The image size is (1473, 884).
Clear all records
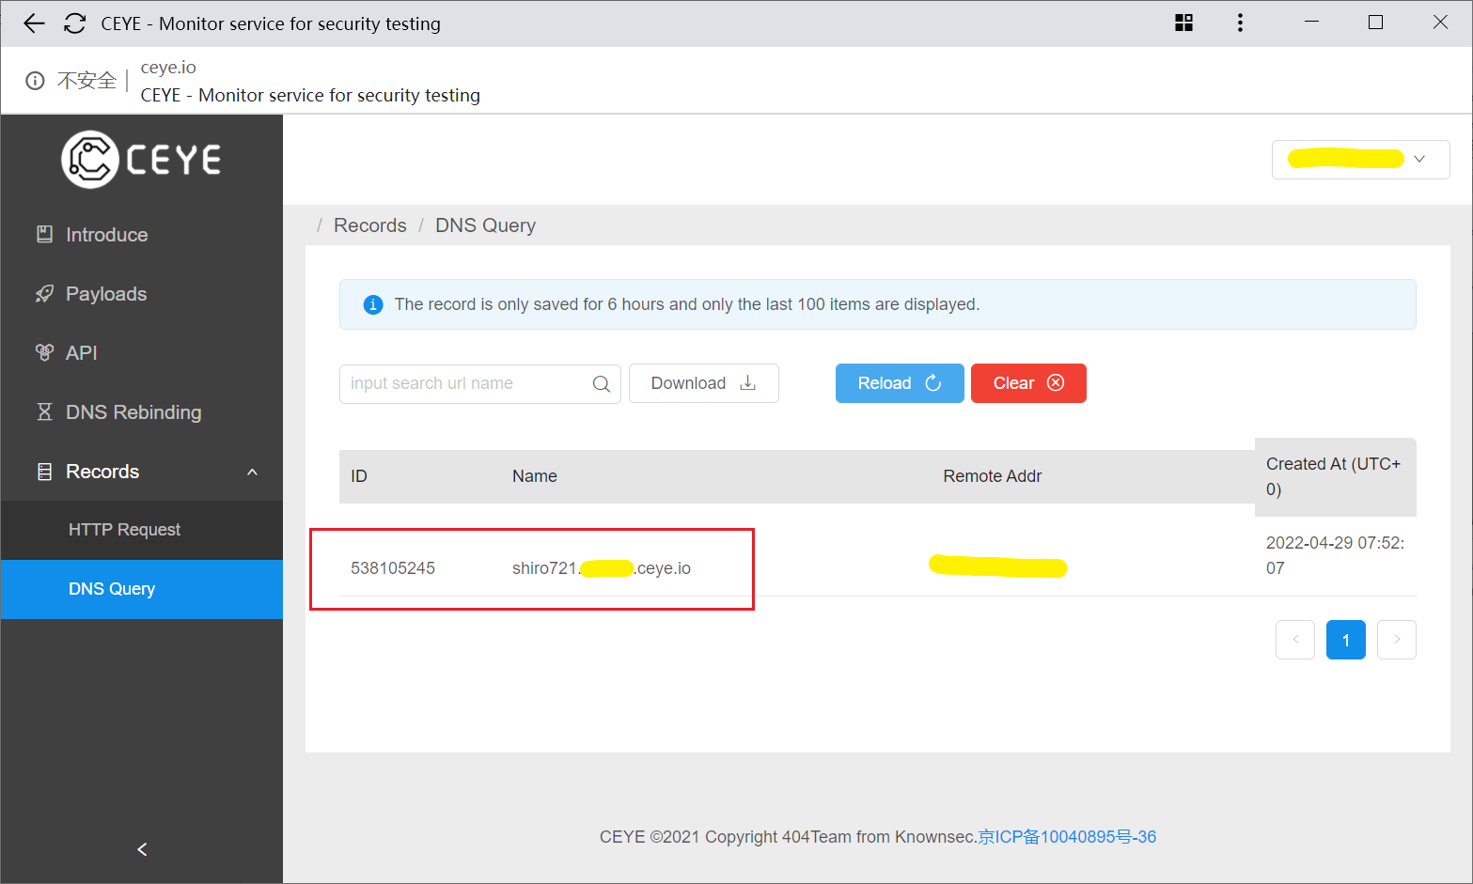(1028, 383)
